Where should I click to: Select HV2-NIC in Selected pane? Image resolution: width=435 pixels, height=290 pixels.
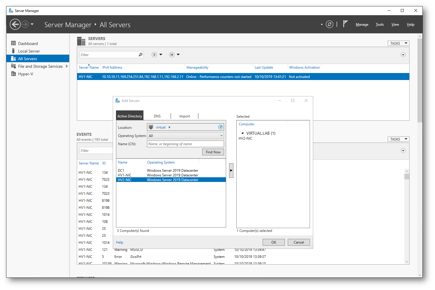click(x=245, y=138)
